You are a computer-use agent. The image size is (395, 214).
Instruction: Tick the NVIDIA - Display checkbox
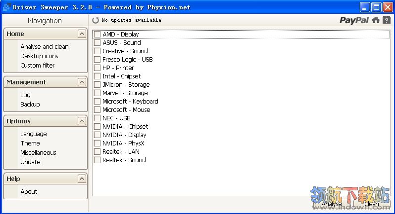[x=97, y=135]
